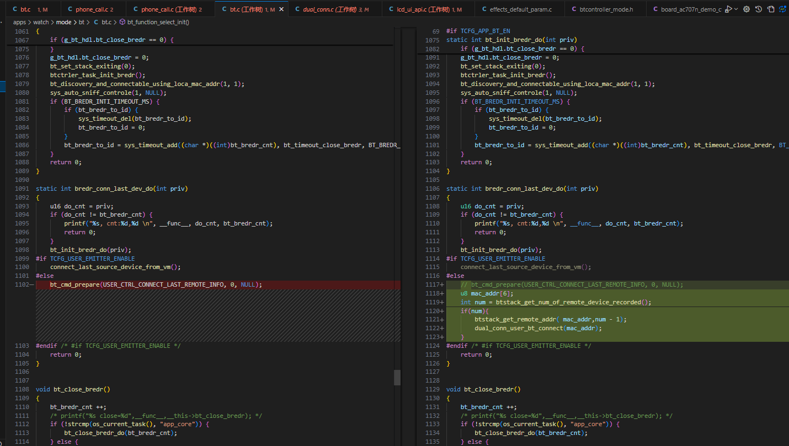Run the current file with the play icon
The width and height of the screenshot is (789, 446).
tap(729, 9)
